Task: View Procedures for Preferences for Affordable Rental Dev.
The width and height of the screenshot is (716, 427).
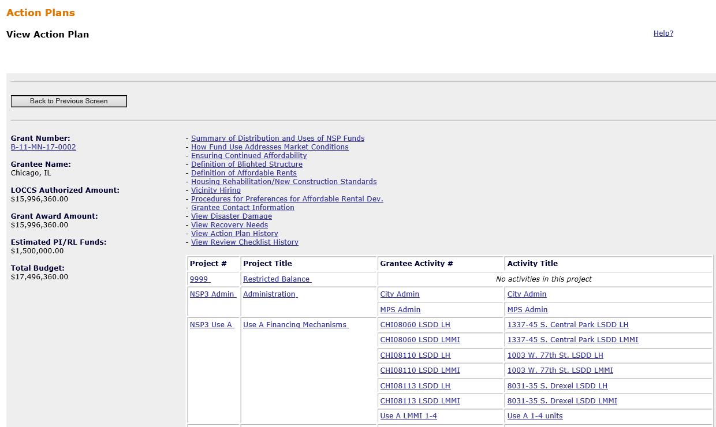Action: [x=287, y=198]
